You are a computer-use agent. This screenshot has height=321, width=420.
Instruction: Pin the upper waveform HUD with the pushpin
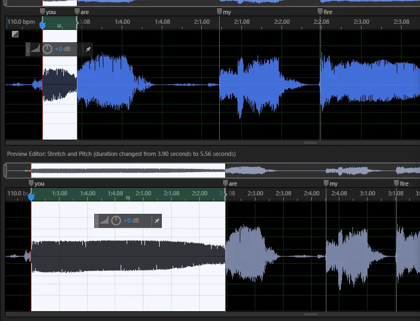[88, 49]
